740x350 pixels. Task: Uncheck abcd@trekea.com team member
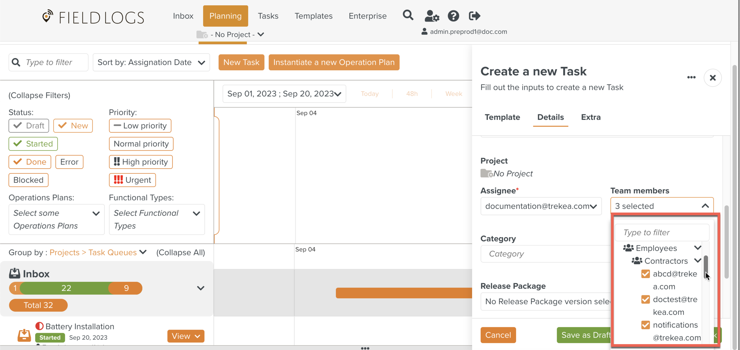pos(645,274)
